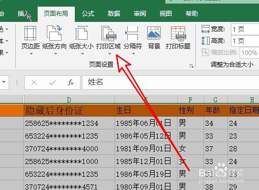This screenshot has width=259, height=190.
Task: Open the 公式 tab
Action: coord(88,14)
